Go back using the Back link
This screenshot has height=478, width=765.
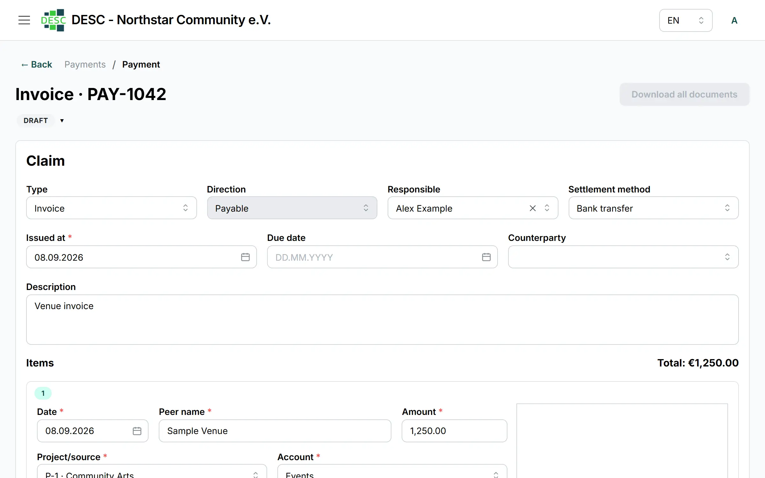tap(37, 64)
